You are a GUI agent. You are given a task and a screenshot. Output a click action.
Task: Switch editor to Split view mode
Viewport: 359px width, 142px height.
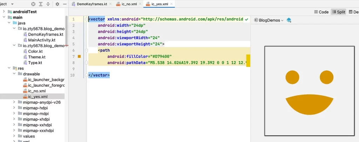tap(338, 12)
